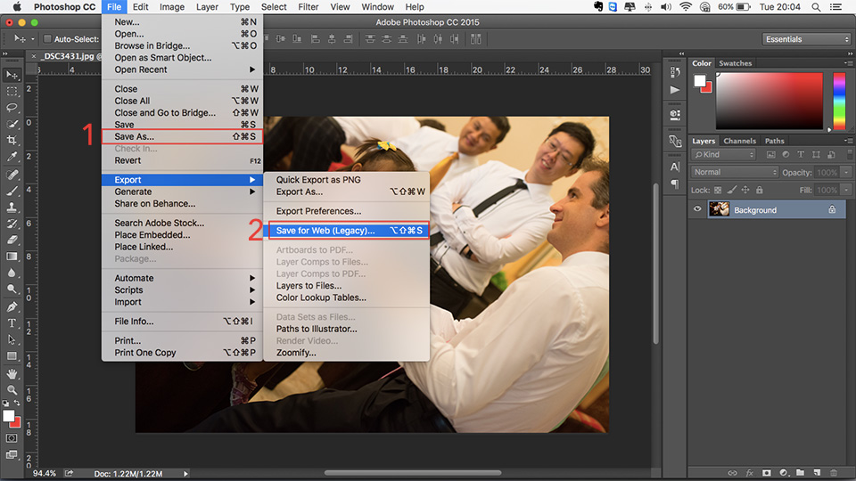
Task: Open the Character panel icon
Action: click(675, 167)
